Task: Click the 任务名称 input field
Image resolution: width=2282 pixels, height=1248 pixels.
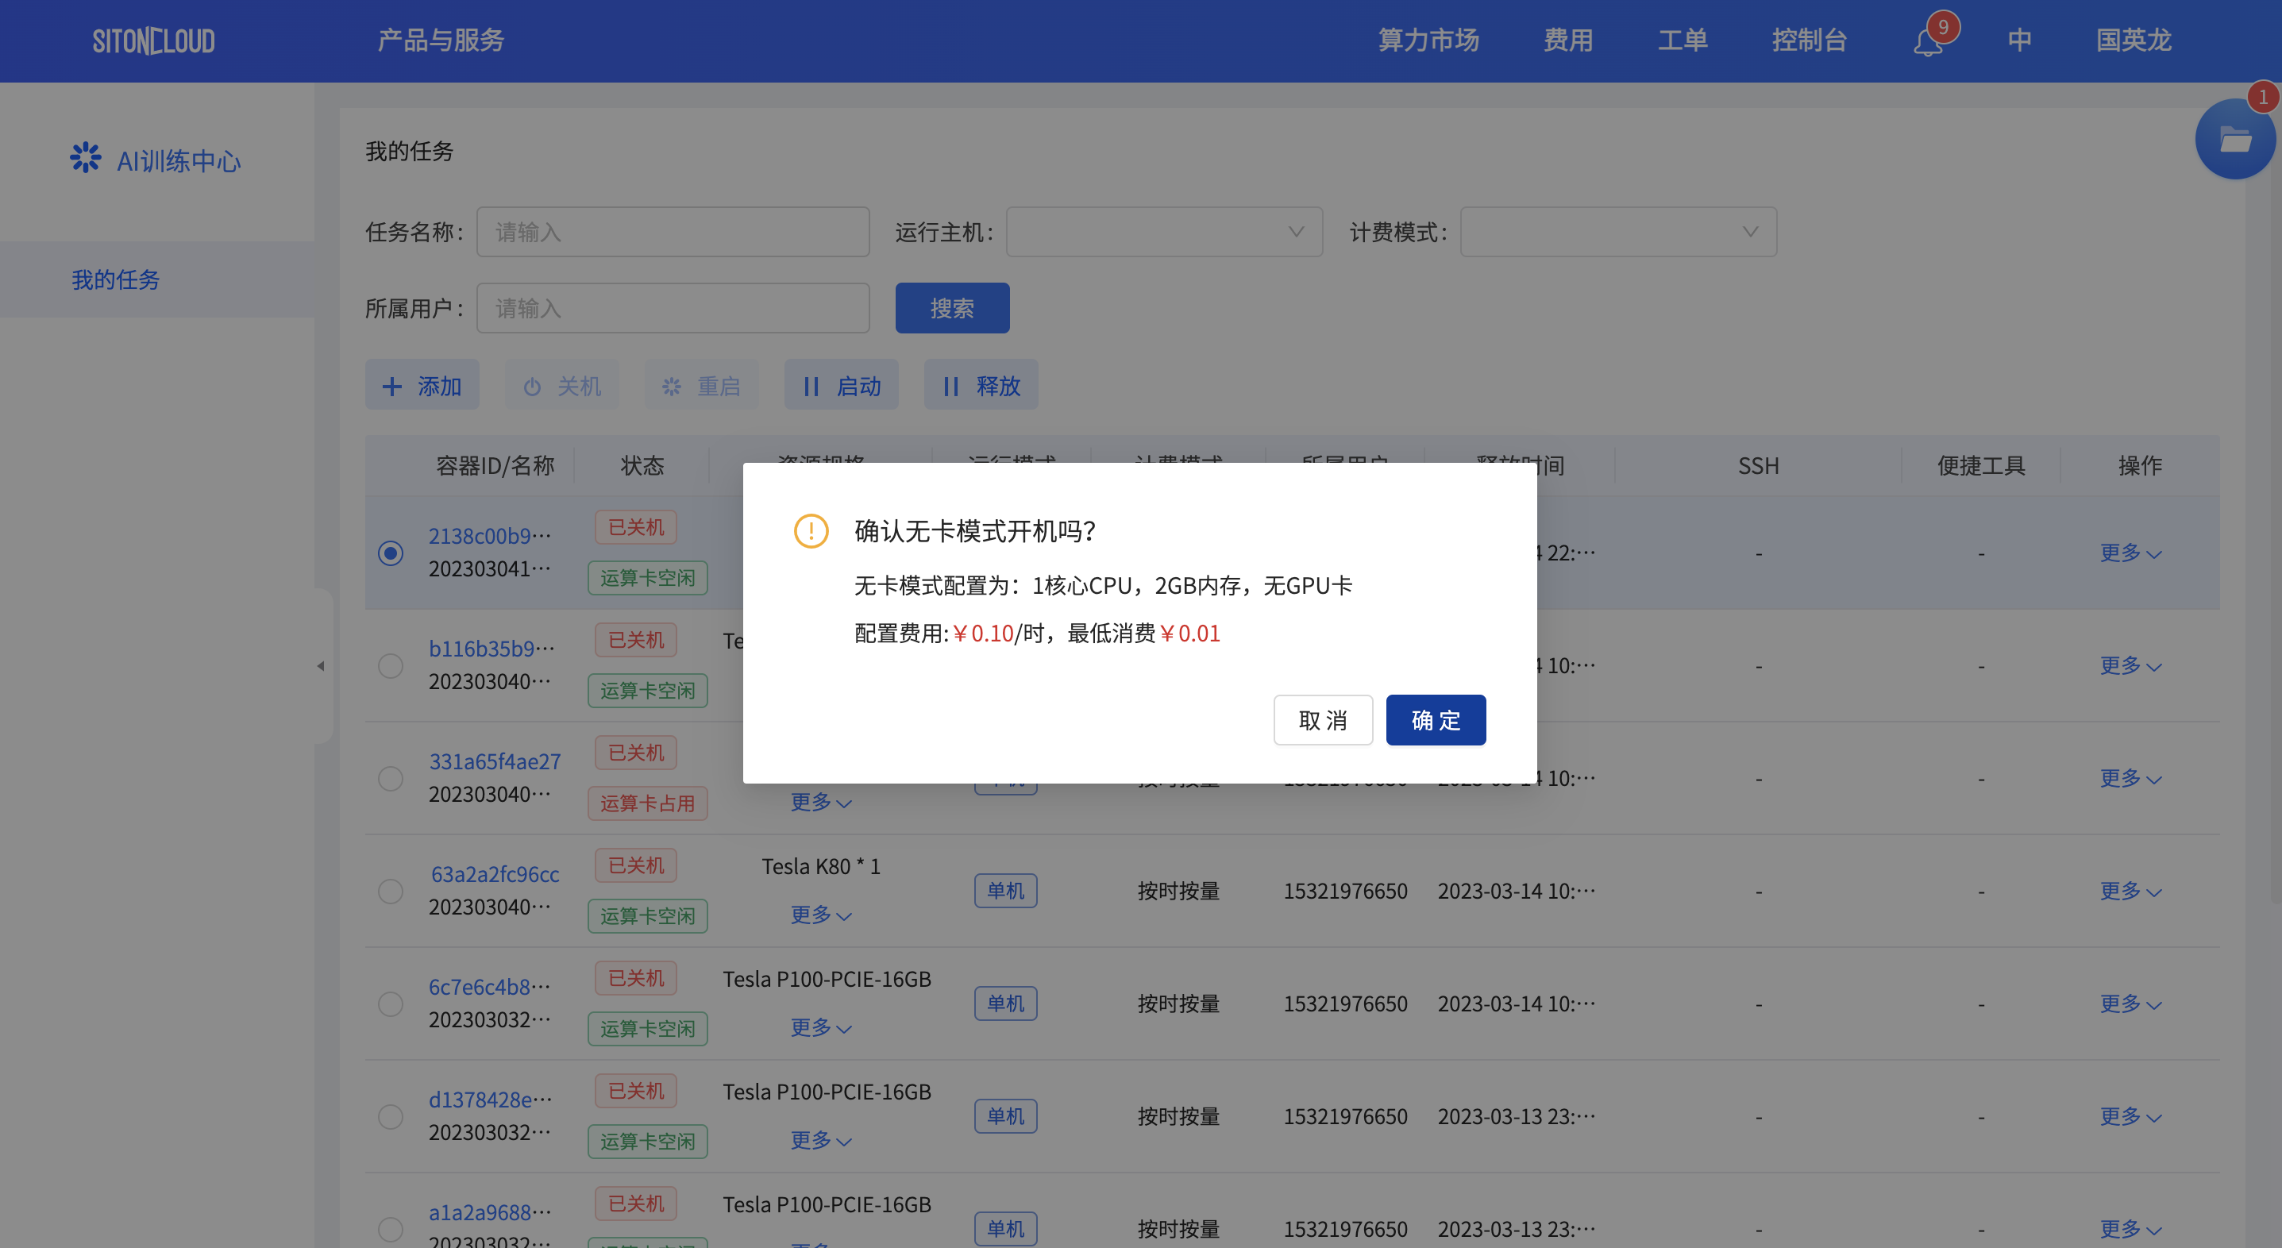Action: point(673,231)
